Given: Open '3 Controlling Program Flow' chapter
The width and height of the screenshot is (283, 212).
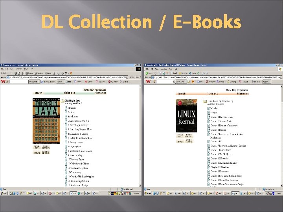Looking at the screenshot, I should tap(79, 130).
